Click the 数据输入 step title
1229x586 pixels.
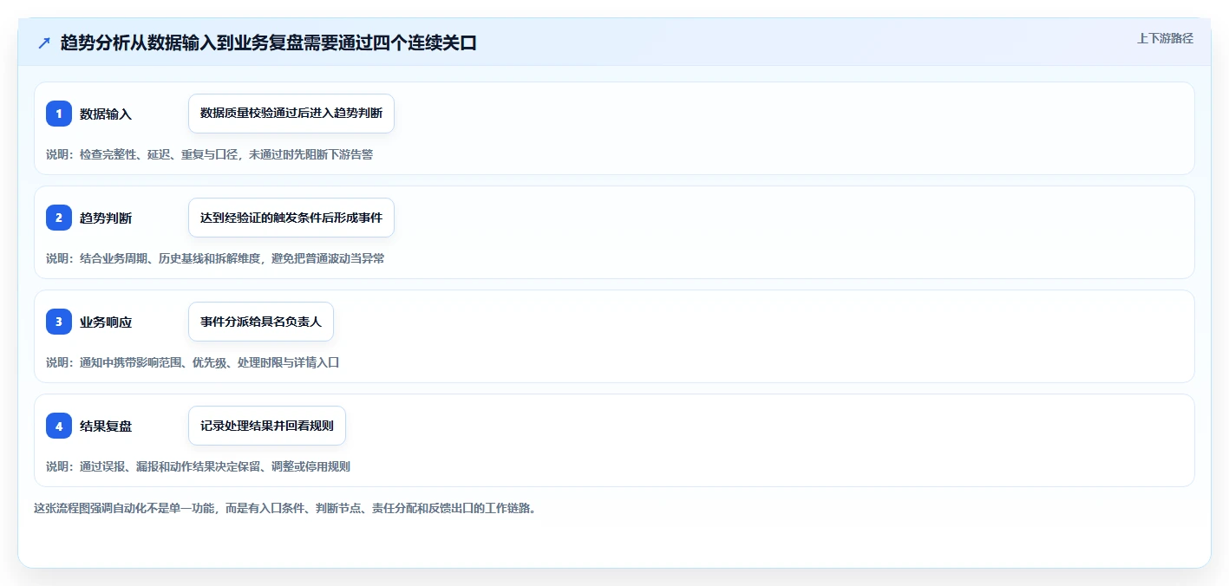coord(106,114)
